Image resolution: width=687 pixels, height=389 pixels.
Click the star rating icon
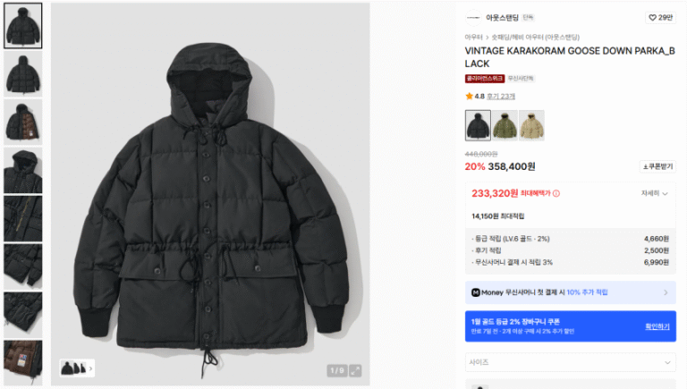(469, 96)
